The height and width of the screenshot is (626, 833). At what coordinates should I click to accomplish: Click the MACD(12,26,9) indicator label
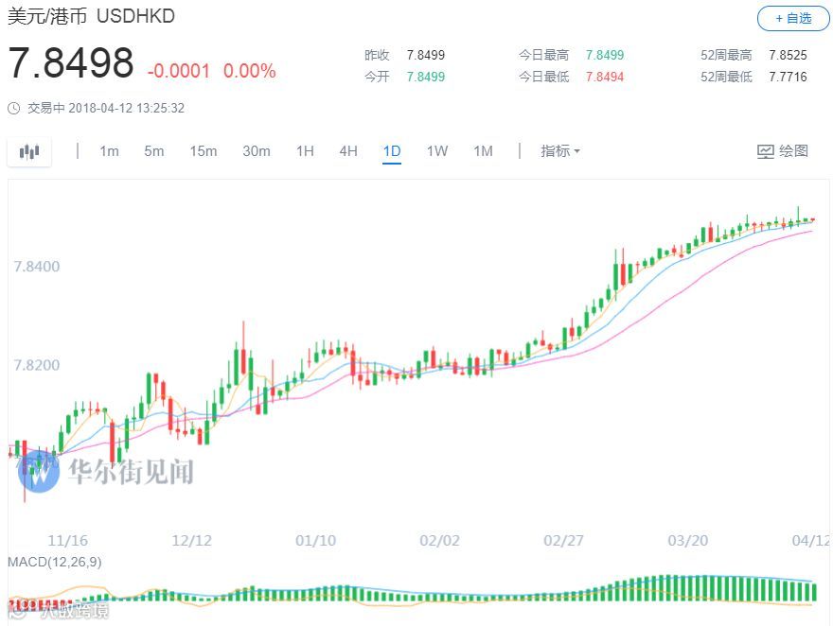pos(55,562)
